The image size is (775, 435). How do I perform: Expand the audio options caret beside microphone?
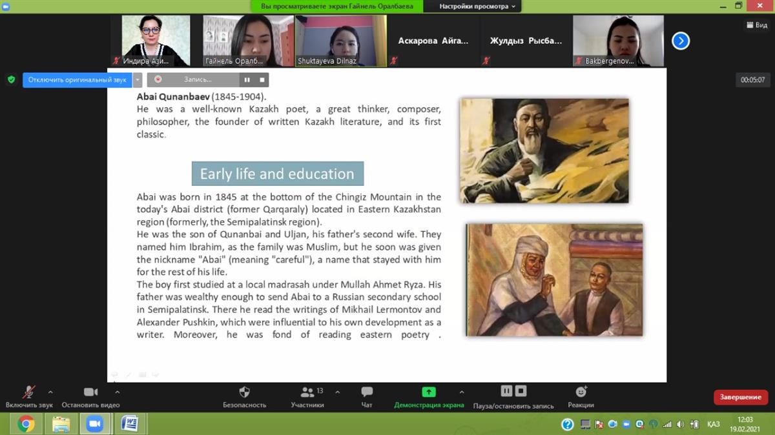click(x=50, y=391)
